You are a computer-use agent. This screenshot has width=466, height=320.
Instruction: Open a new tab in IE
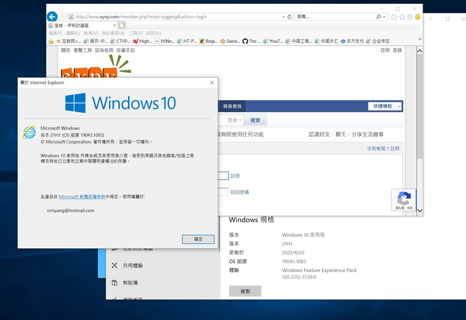pyautogui.click(x=122, y=25)
